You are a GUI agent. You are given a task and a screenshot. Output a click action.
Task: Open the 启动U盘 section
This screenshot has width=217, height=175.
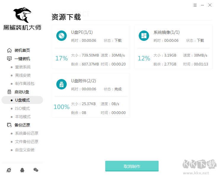tap(22, 92)
